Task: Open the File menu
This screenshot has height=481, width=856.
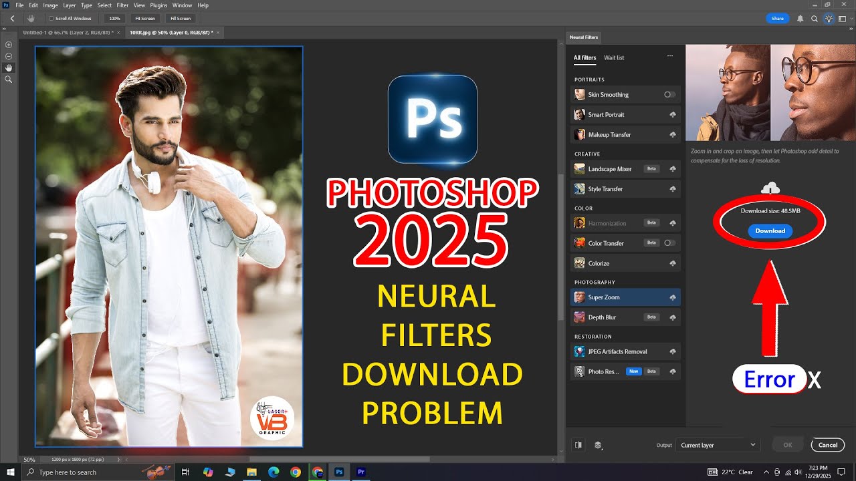Action: [19, 5]
